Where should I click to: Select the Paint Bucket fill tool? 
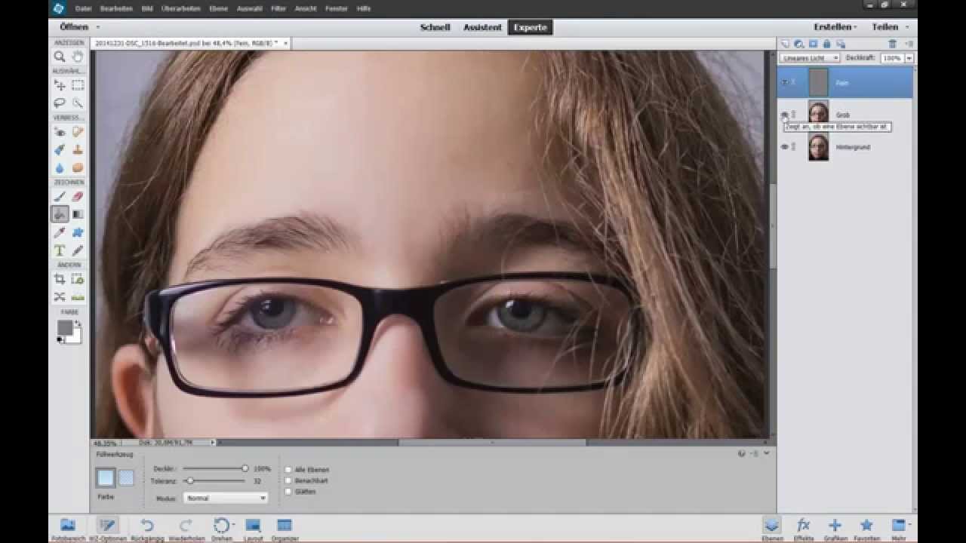click(59, 214)
